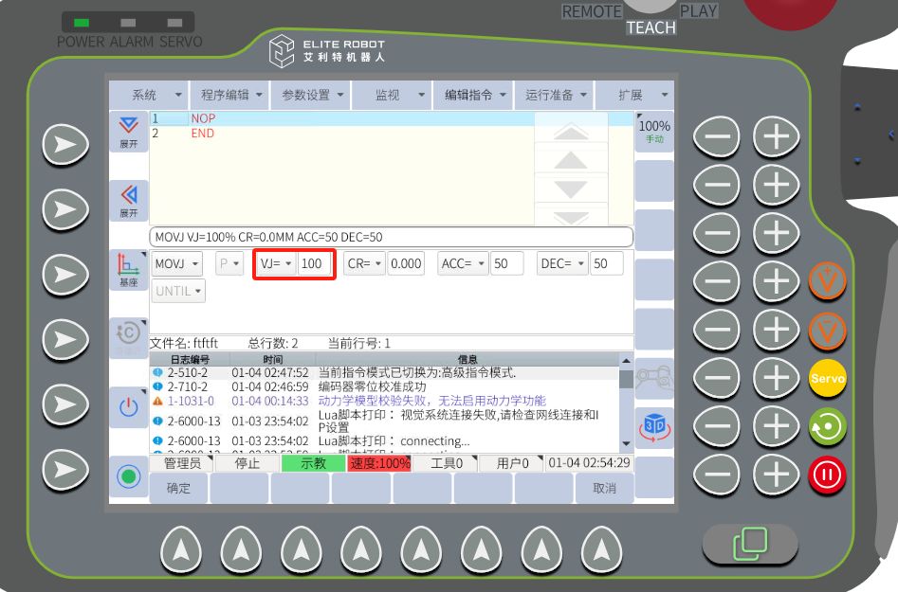This screenshot has width=898, height=592.
Task: Click the orange V+ speed increase button
Action: (827, 280)
